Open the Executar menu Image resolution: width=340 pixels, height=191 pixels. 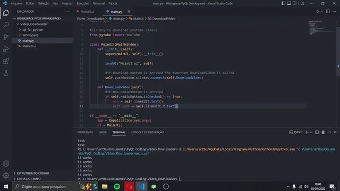point(83,3)
